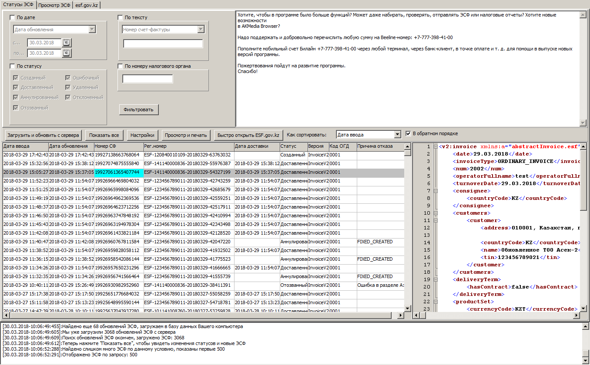Click Загрузить и обновить с сервера
This screenshot has height=365, width=590.
(x=43, y=135)
